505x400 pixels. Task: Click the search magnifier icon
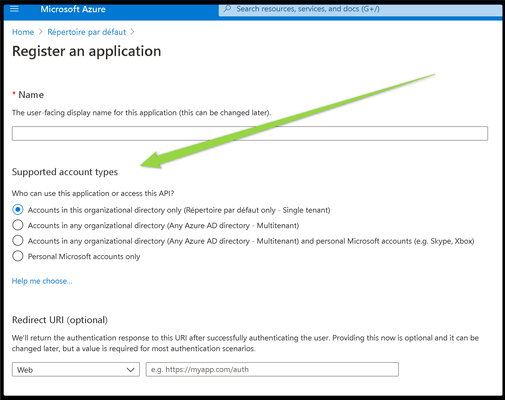pos(227,9)
